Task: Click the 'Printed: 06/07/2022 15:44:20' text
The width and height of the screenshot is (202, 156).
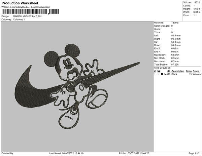Action: 134,153
